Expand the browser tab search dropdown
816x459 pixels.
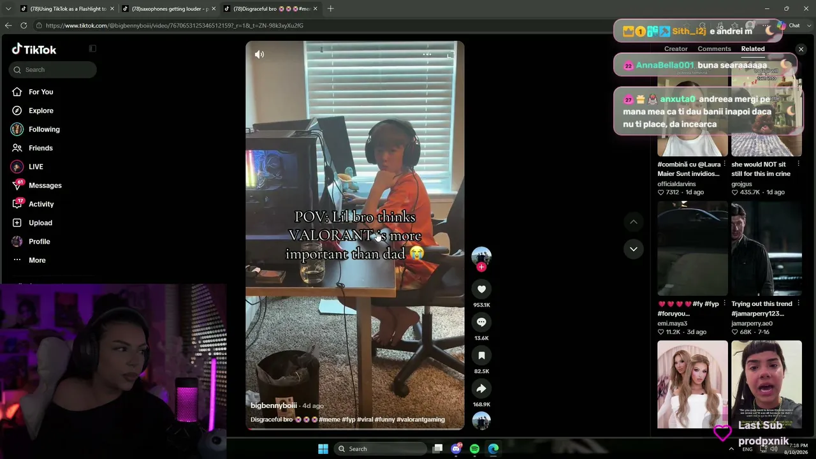(x=8, y=9)
